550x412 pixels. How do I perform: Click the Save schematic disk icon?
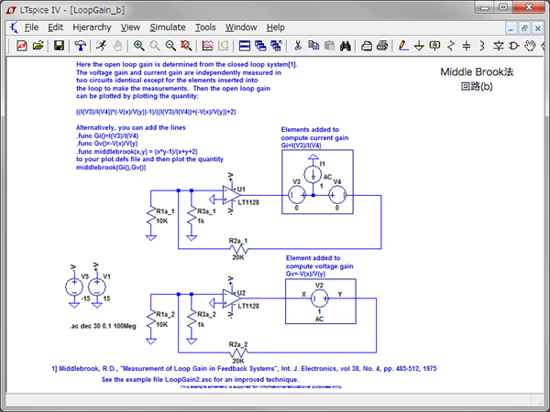point(59,45)
